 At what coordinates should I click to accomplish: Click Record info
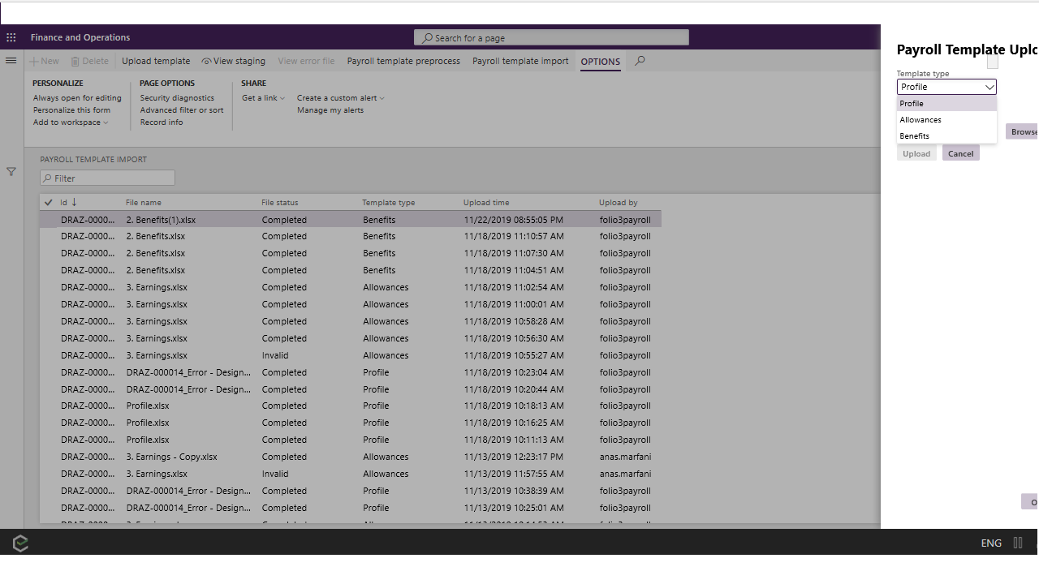point(162,122)
